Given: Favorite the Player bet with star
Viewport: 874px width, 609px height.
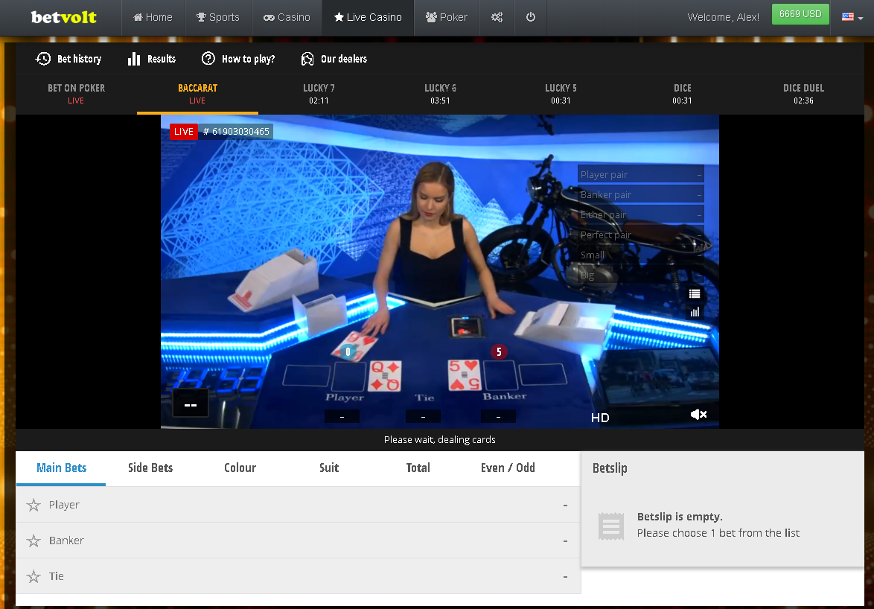Looking at the screenshot, I should coord(34,506).
